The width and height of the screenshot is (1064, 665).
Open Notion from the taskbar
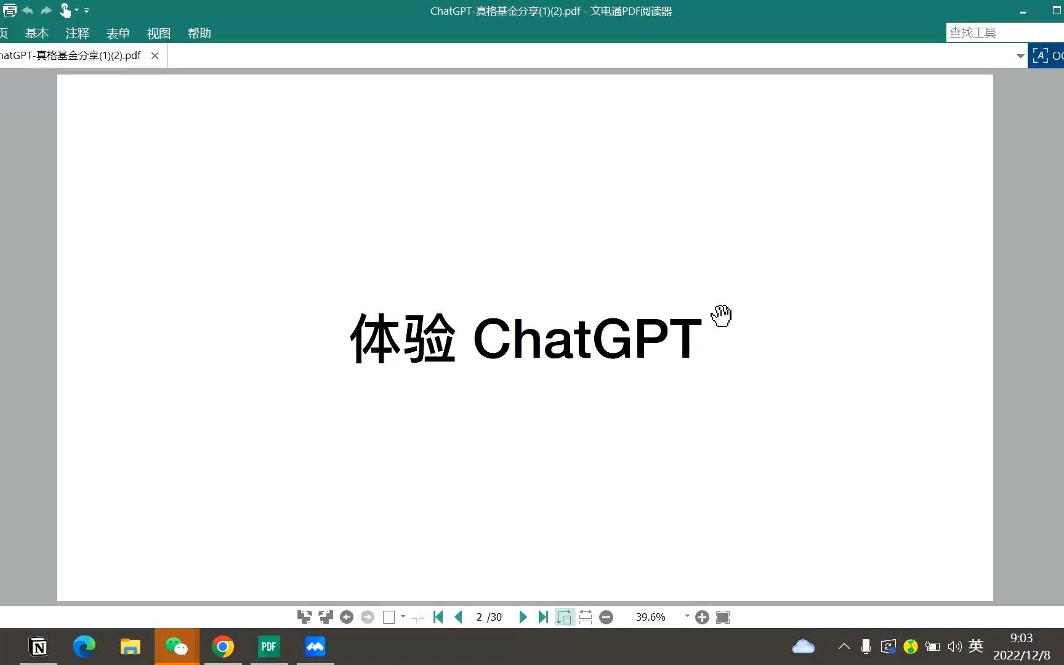click(38, 647)
